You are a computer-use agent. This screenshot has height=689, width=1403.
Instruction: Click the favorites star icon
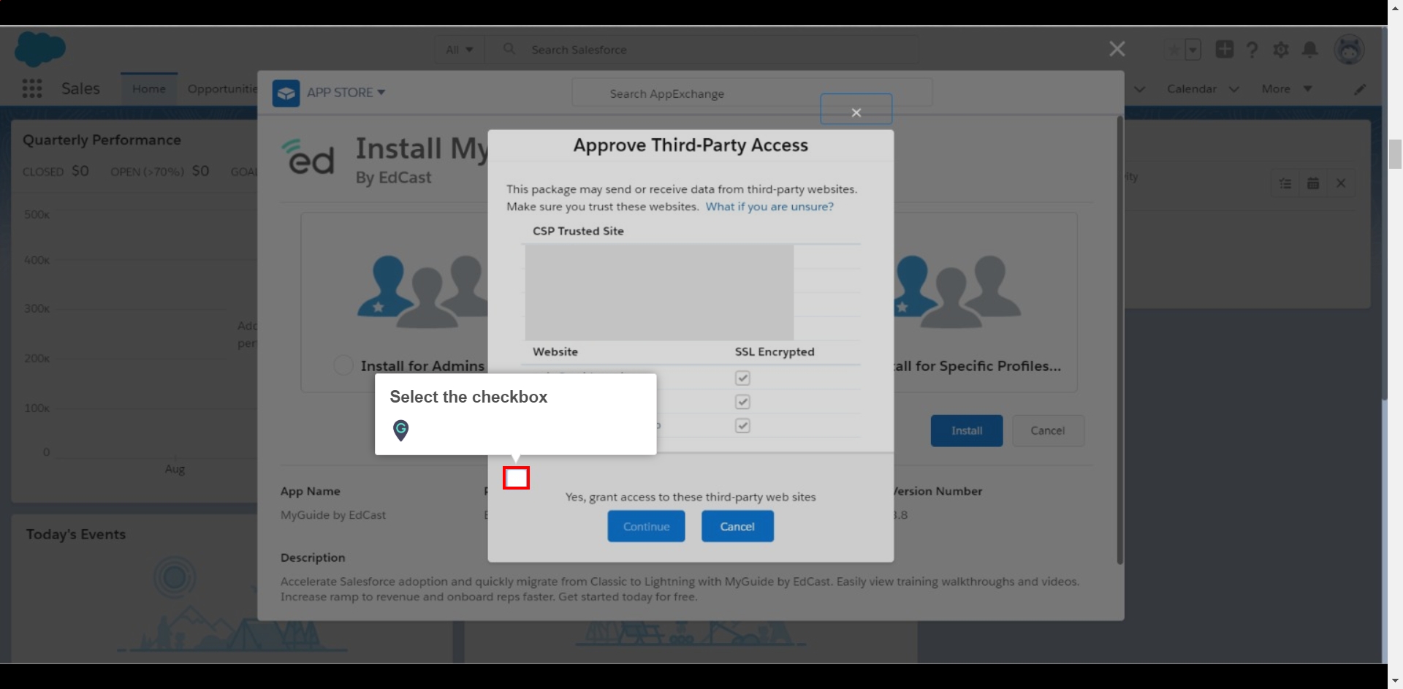click(1174, 50)
